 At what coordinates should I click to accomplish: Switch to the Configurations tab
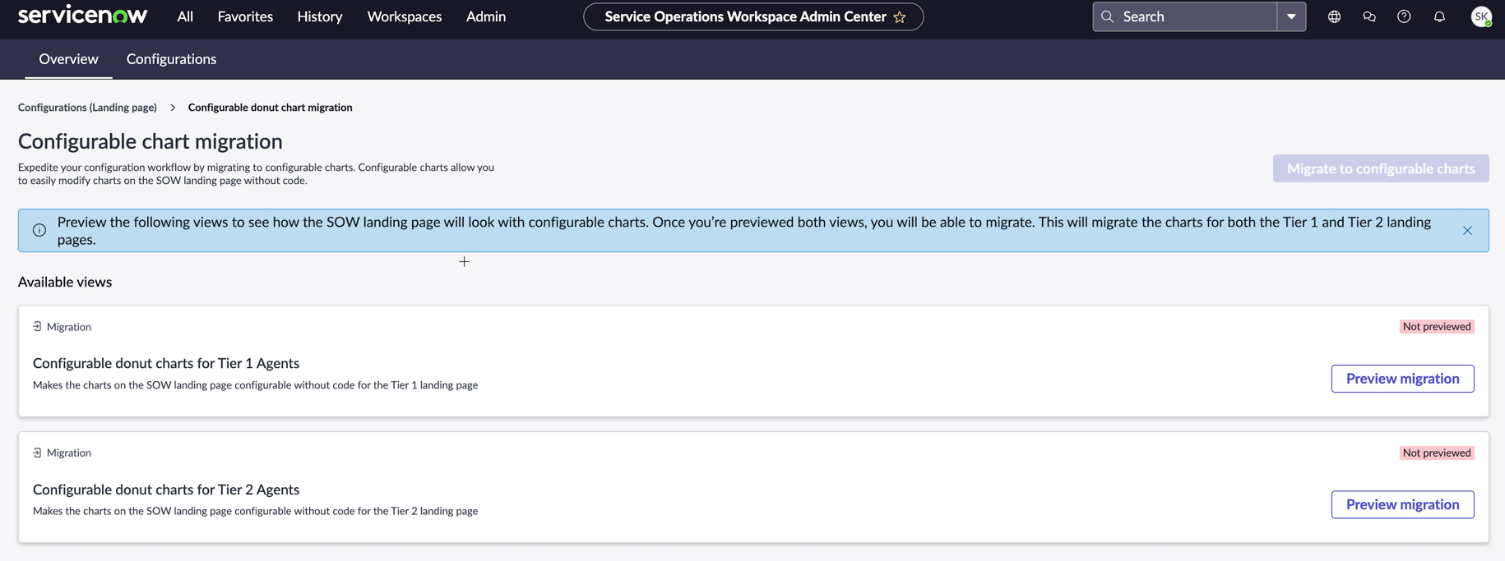(171, 59)
